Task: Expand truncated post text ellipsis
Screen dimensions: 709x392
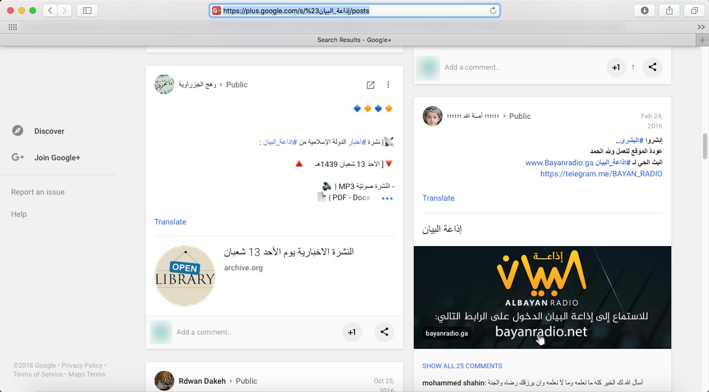Action: point(387,198)
